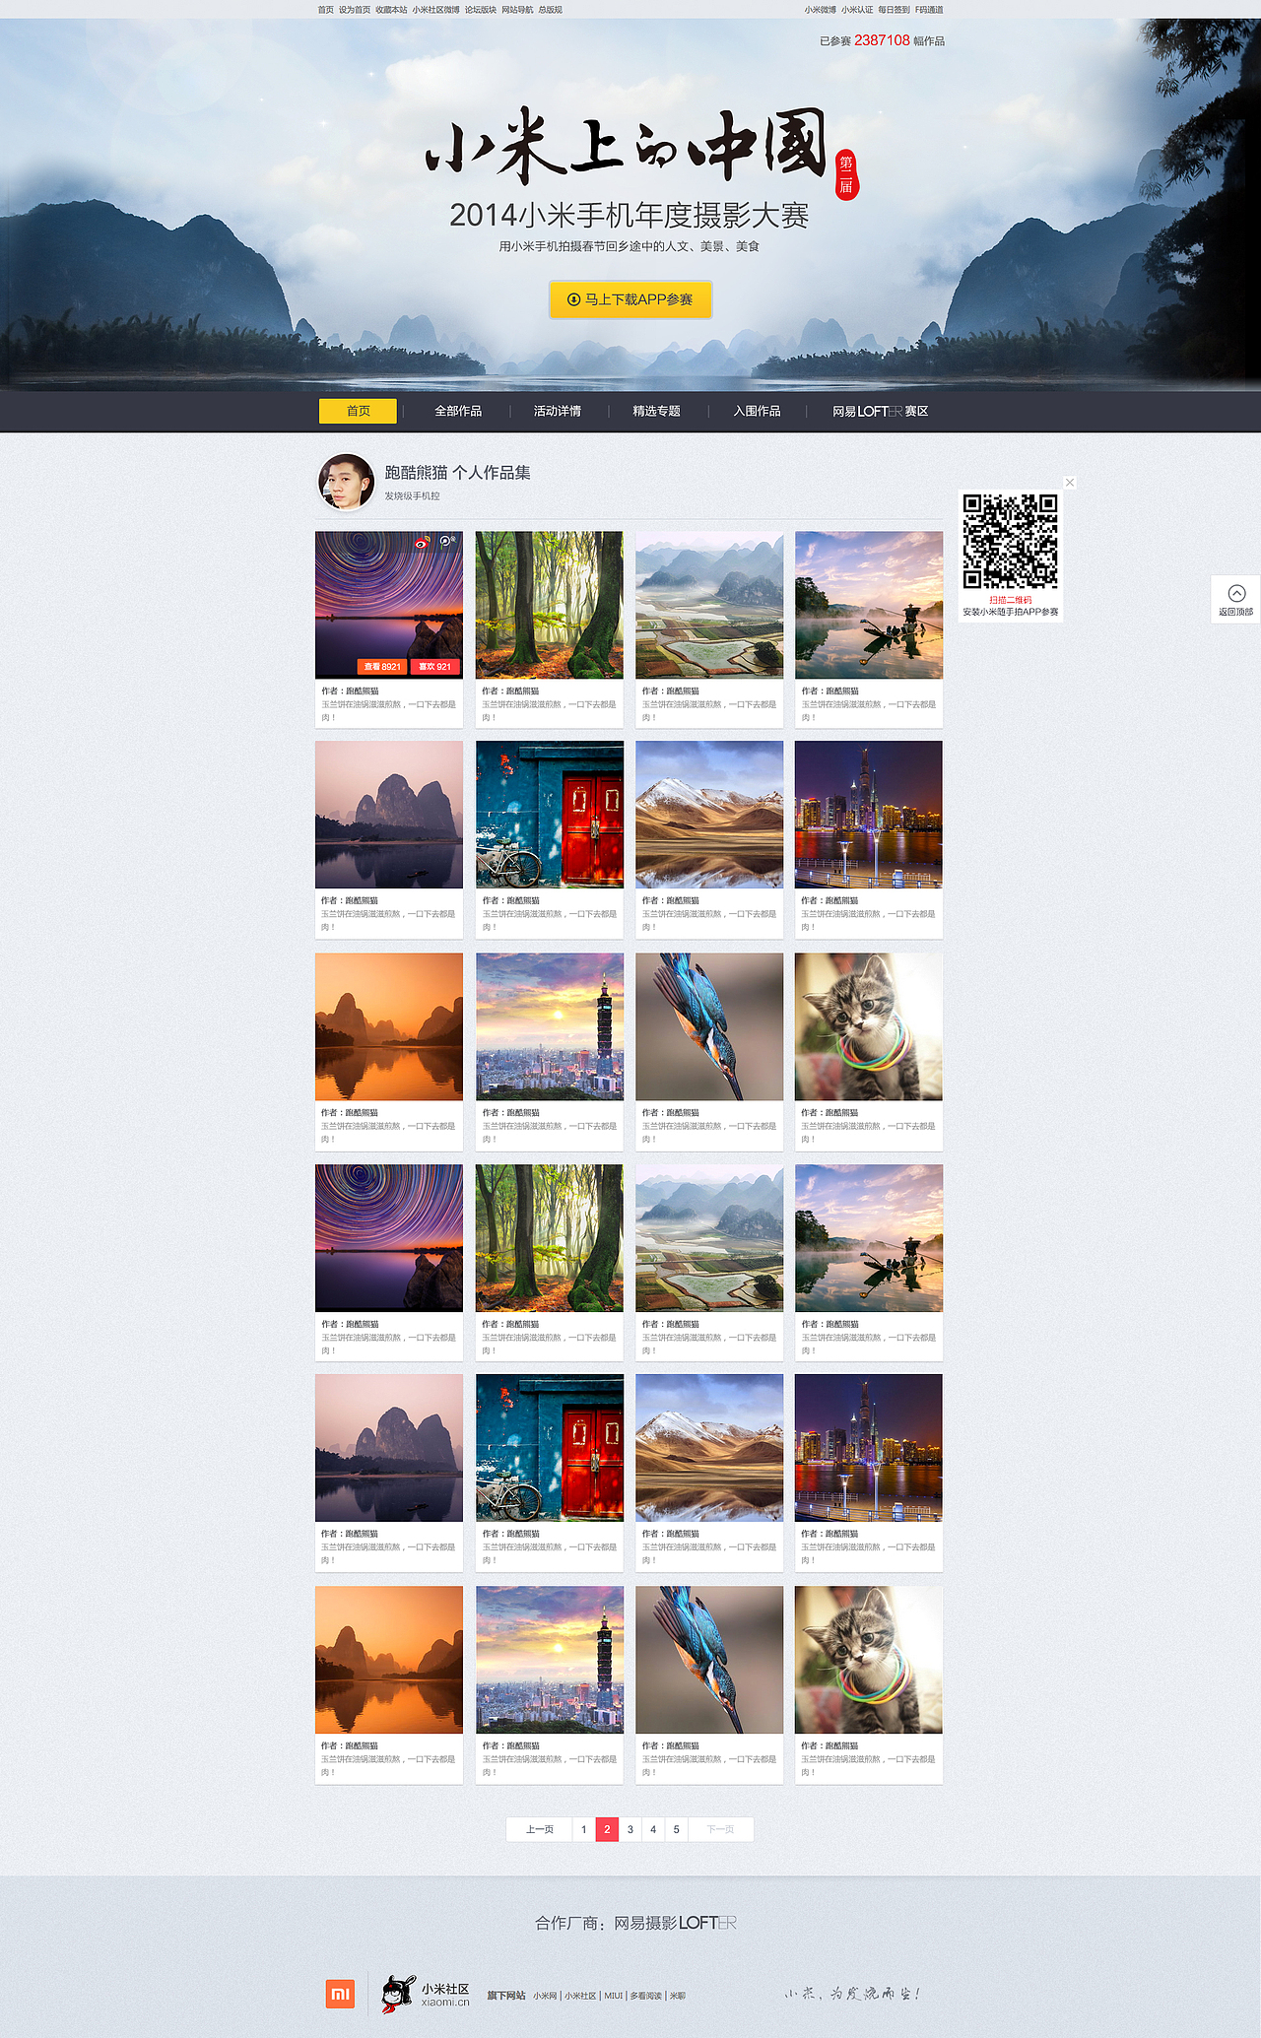Select current page 2 in pagination
Screen dimensions: 1261x2038
coord(607,1829)
